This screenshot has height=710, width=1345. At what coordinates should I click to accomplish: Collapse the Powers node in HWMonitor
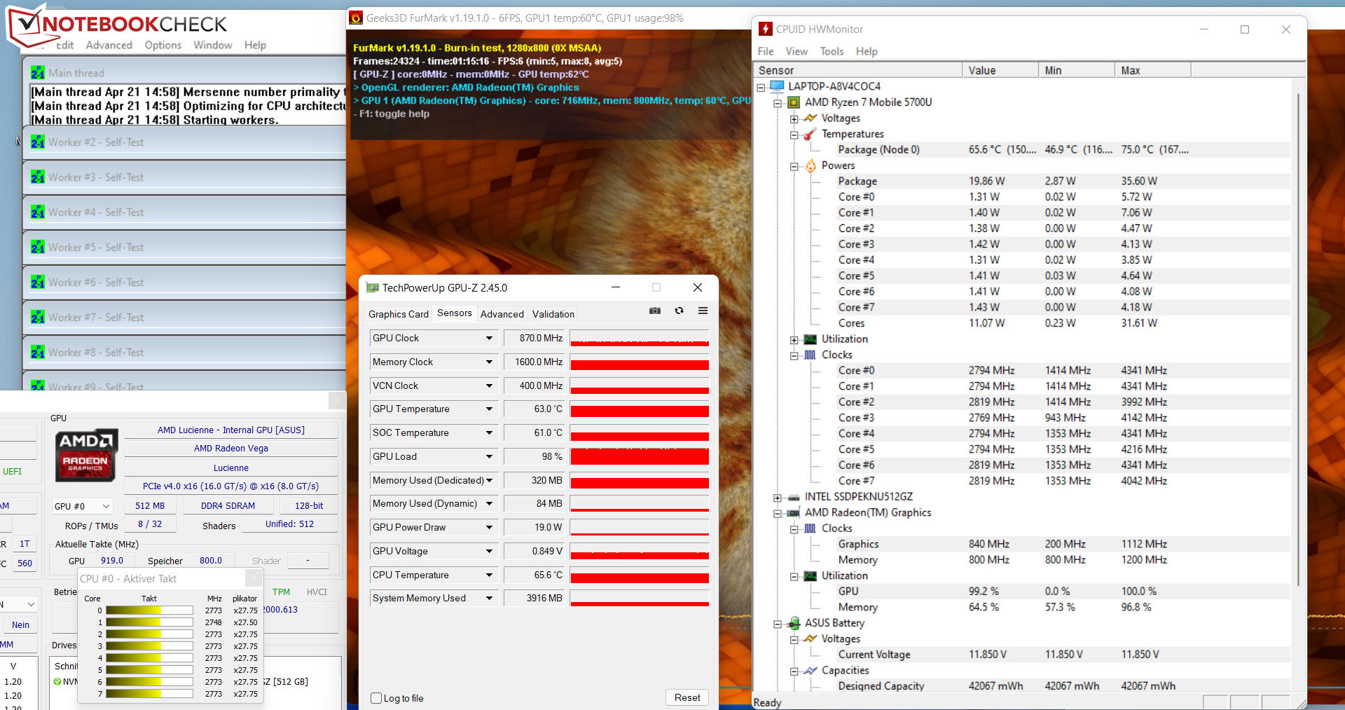point(794,166)
